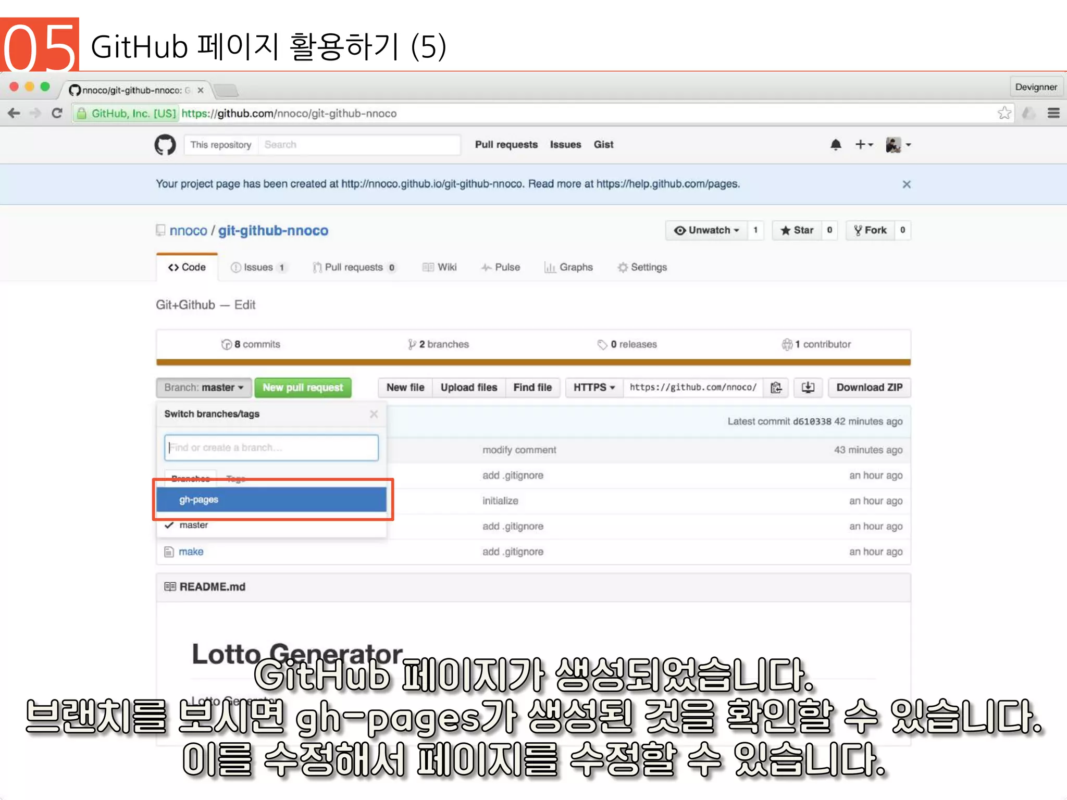
Task: Open the Graphs tab
Action: click(x=568, y=267)
